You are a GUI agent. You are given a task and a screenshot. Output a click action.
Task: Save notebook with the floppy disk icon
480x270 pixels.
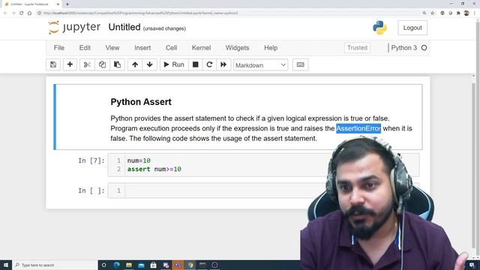[x=53, y=64]
